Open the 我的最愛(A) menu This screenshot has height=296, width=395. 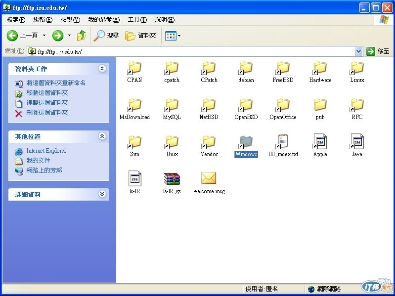pyautogui.click(x=104, y=20)
